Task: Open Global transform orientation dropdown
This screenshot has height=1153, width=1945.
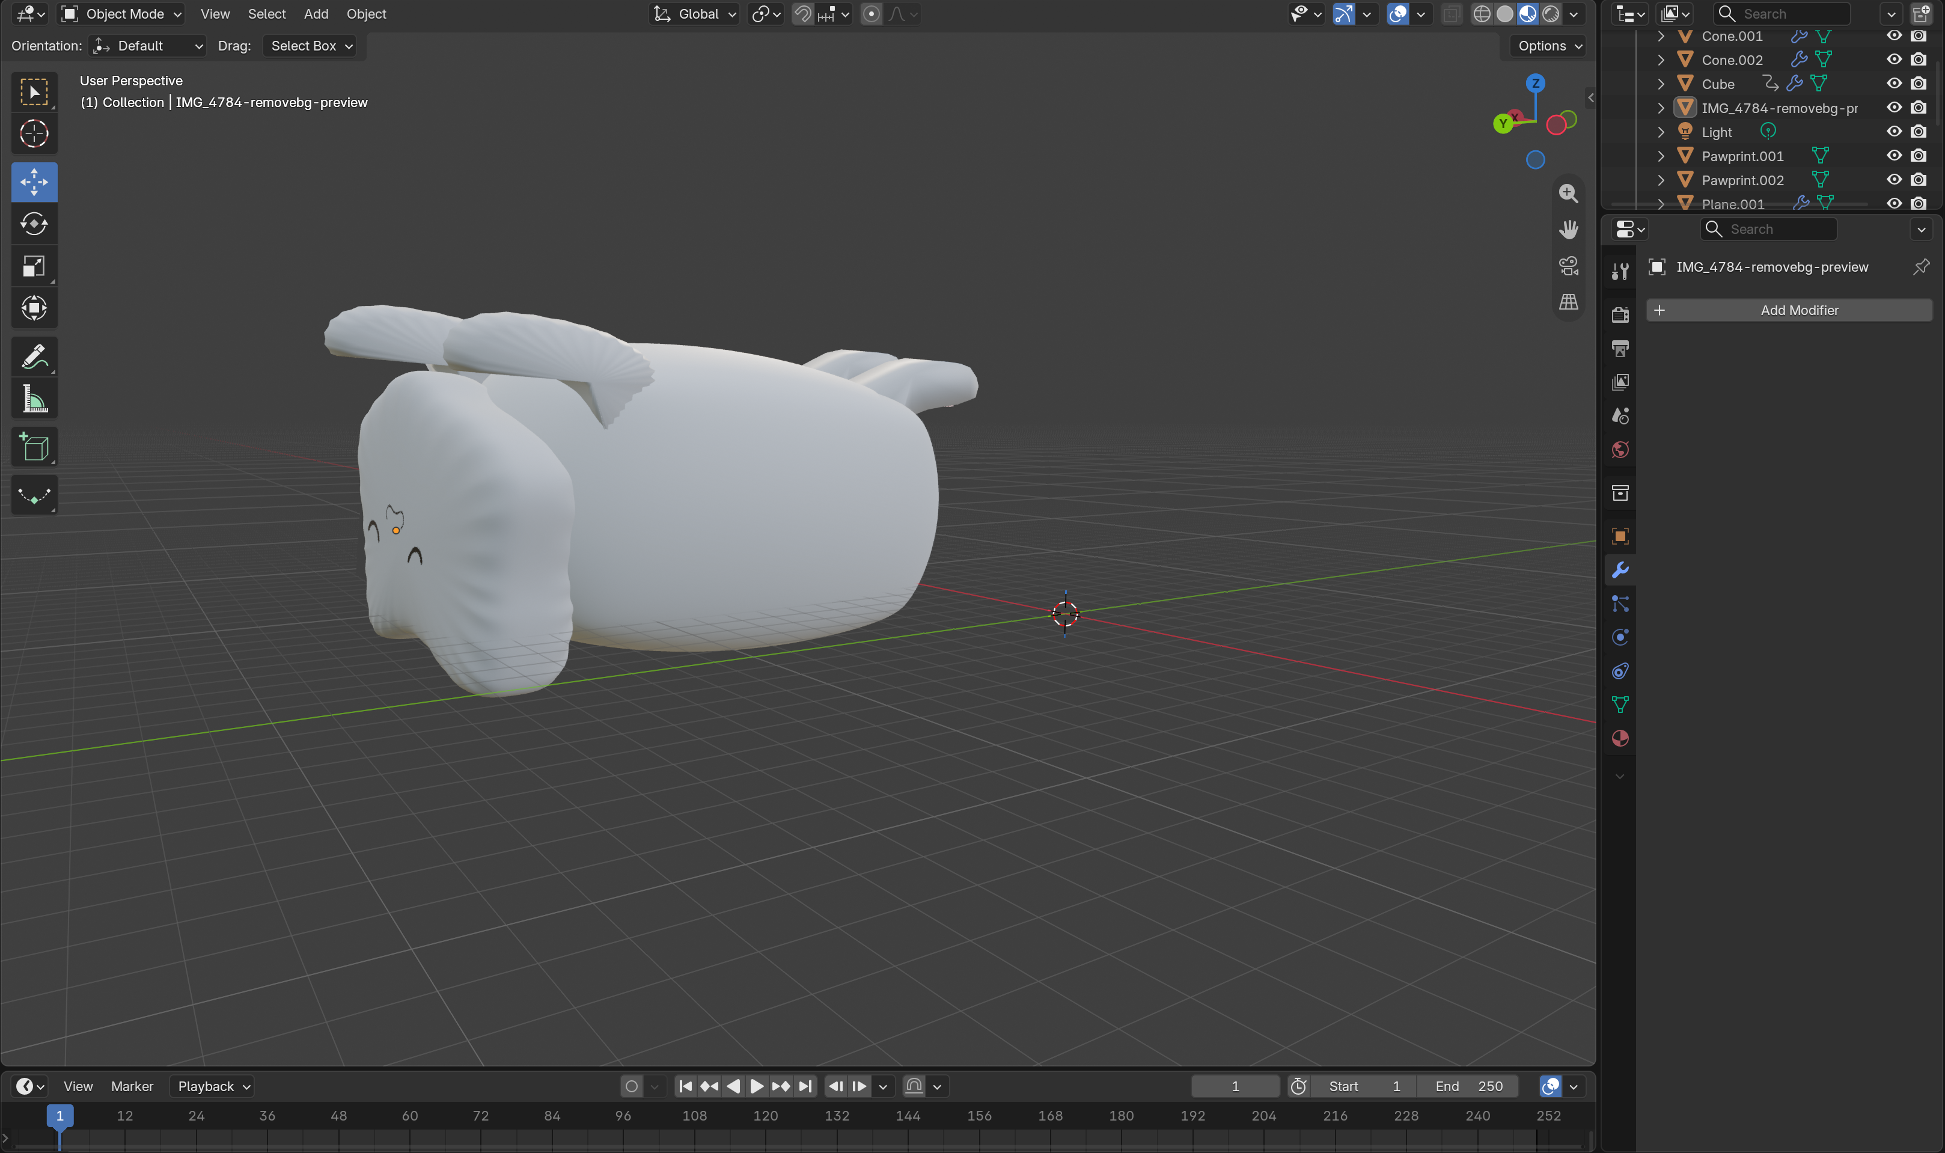Action: point(694,14)
